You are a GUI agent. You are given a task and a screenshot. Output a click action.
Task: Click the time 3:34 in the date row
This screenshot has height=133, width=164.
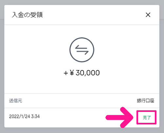35,117
